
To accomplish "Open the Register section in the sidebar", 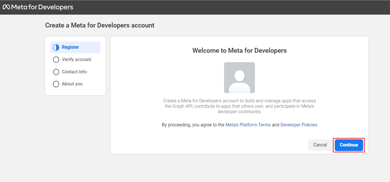I will [x=70, y=47].
